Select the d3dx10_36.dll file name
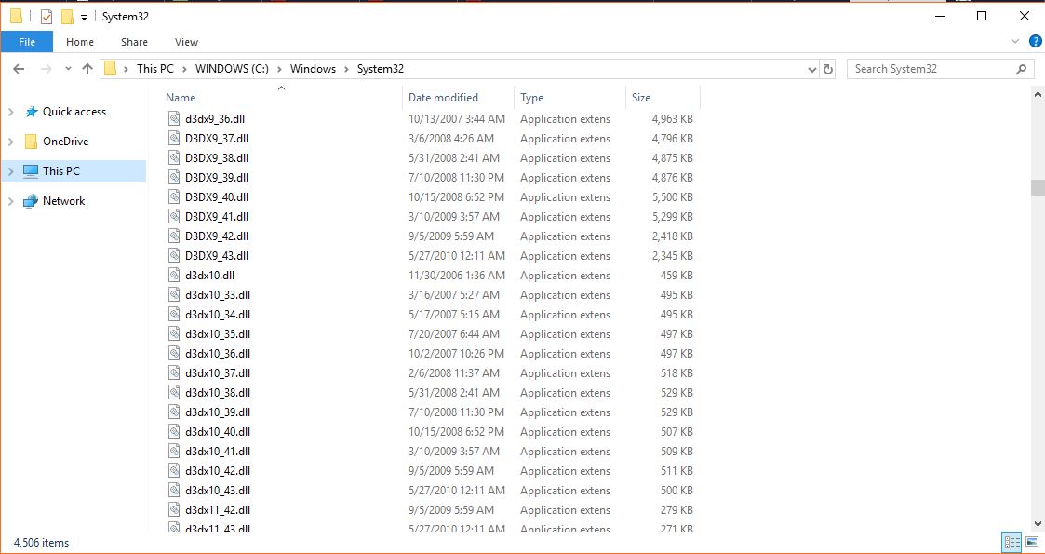Image resolution: width=1045 pixels, height=554 pixels. point(217,353)
